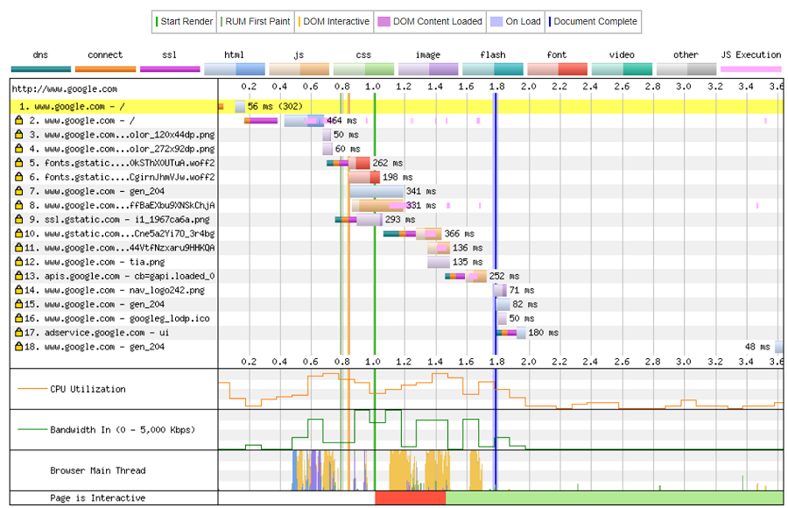Click the css color swatch

(x=364, y=69)
